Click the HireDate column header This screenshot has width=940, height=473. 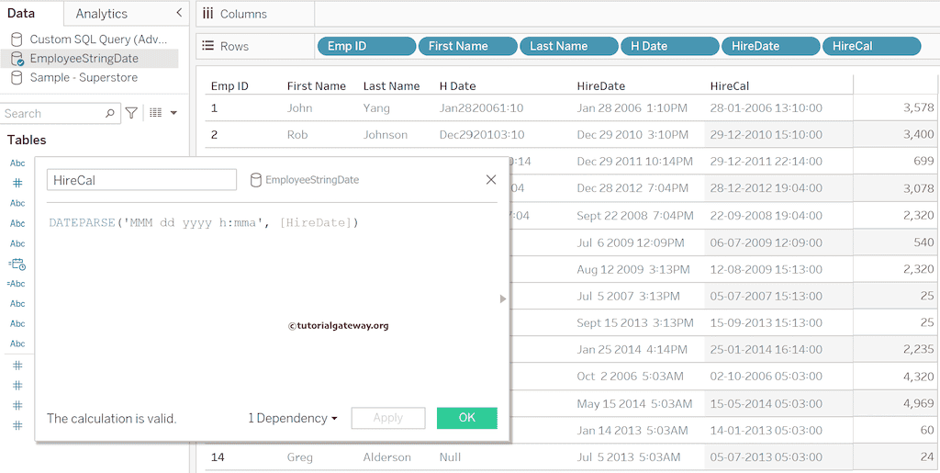[x=600, y=86]
